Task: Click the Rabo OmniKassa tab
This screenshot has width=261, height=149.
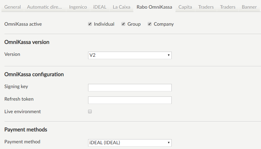Action: click(154, 7)
